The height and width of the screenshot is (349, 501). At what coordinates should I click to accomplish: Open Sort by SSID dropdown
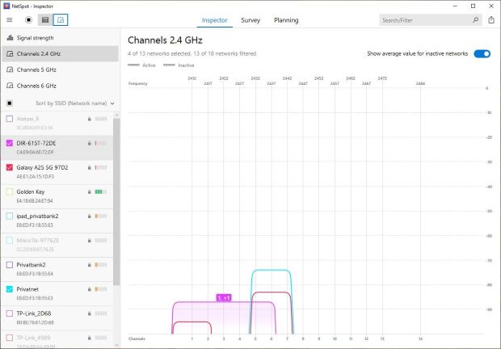[x=75, y=103]
